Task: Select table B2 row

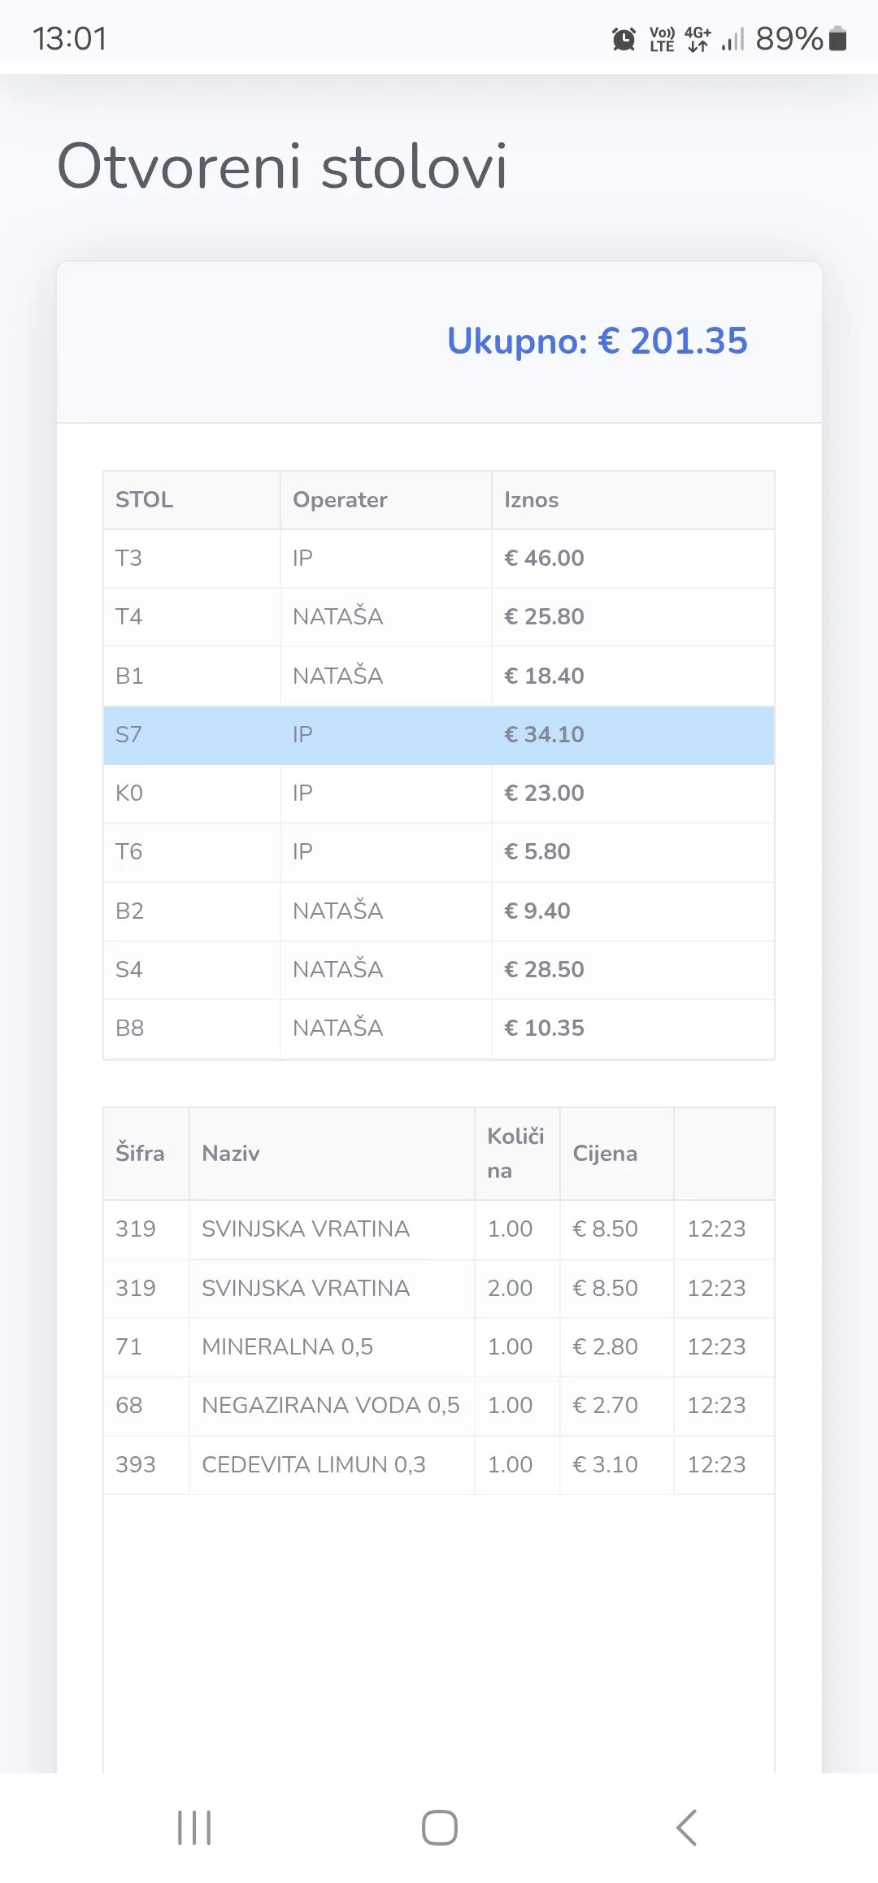Action: 438,911
